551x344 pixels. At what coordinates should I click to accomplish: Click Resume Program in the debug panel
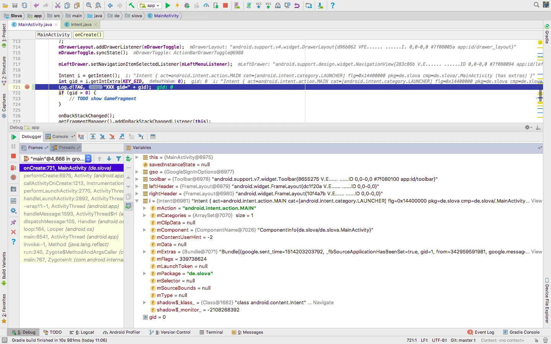click(13, 137)
